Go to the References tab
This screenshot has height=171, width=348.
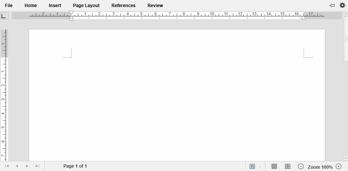pos(123,6)
